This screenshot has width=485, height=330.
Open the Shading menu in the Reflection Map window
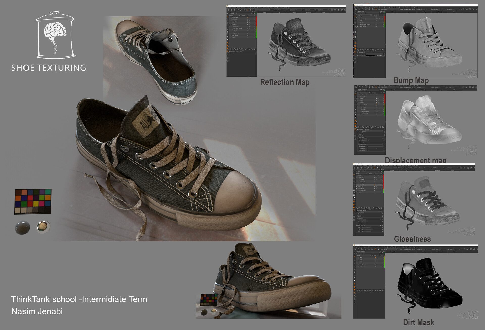click(259, 8)
